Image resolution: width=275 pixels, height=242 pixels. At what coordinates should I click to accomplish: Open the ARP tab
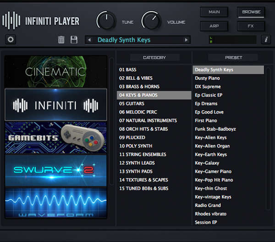[214, 26]
